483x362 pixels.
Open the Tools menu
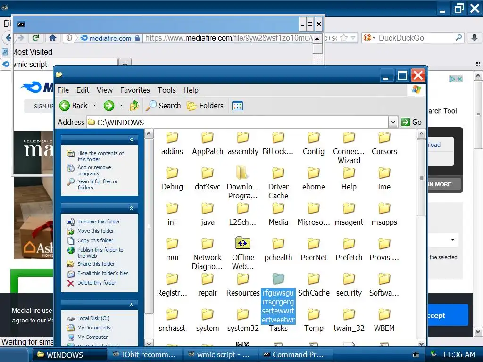167,90
